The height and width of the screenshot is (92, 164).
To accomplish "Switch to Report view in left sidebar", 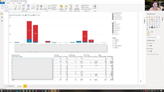I will (x=2, y=14).
